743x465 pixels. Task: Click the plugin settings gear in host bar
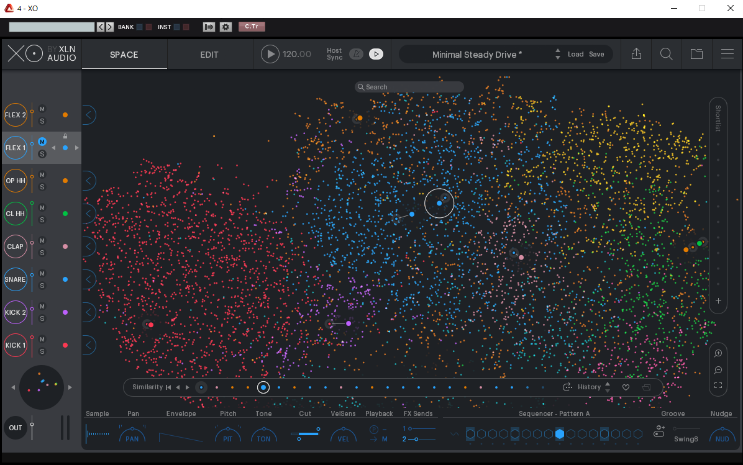(226, 27)
